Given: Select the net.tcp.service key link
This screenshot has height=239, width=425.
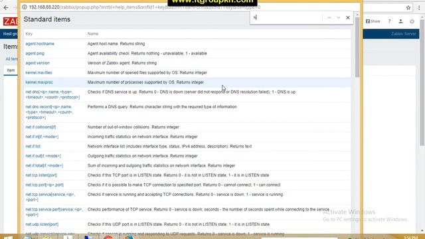Looking at the screenshot, I should click(50, 197).
